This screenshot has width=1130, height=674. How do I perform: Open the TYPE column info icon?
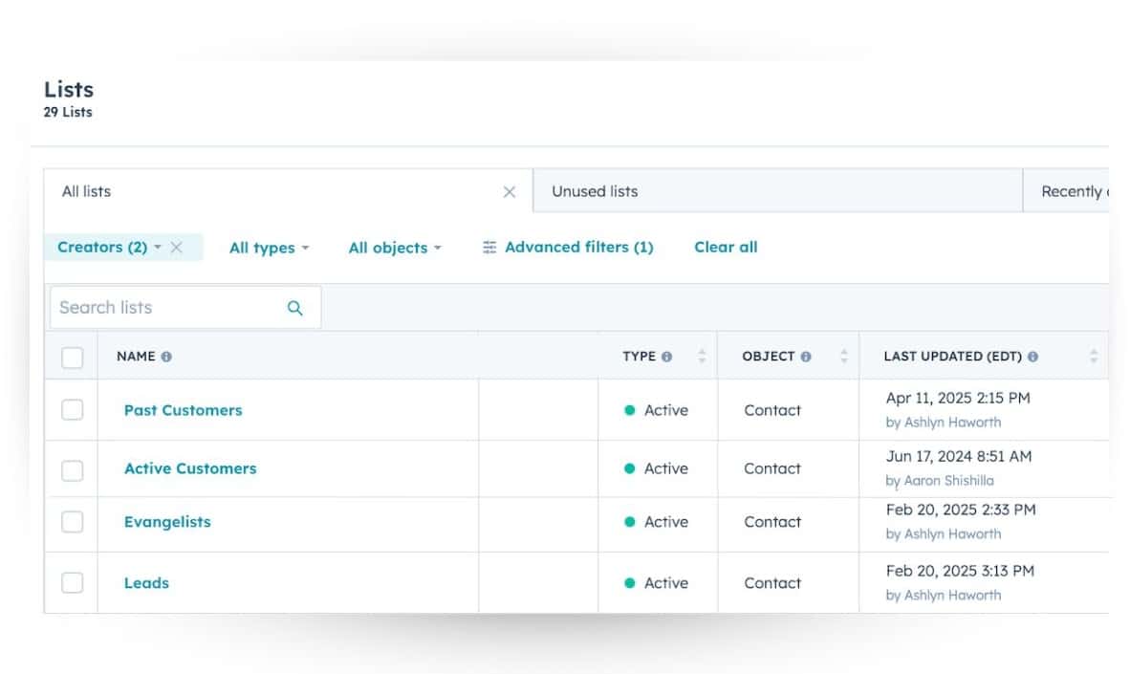666,357
